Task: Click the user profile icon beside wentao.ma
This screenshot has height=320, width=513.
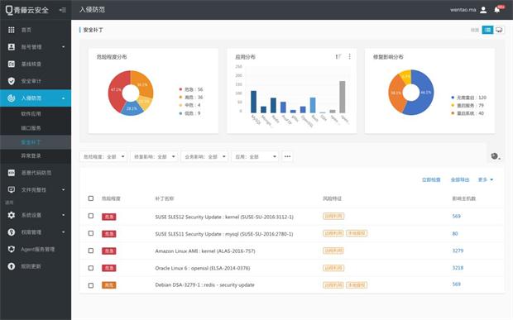Action: (x=483, y=10)
